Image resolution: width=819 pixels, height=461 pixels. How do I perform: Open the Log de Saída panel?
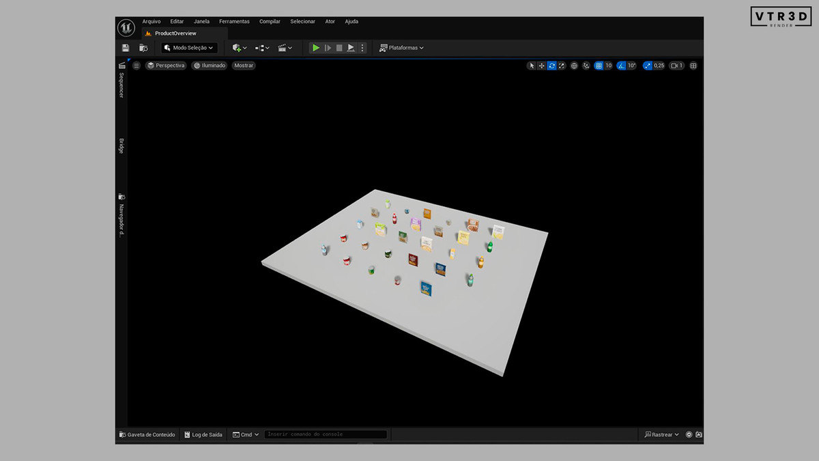pos(203,434)
